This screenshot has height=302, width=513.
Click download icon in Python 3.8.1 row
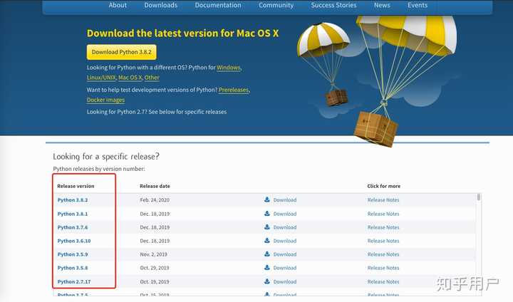[267, 213]
